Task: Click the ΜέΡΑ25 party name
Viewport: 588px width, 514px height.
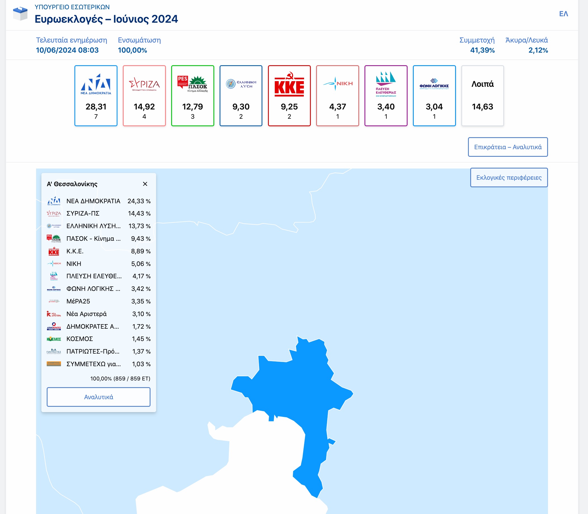Action: tap(78, 302)
